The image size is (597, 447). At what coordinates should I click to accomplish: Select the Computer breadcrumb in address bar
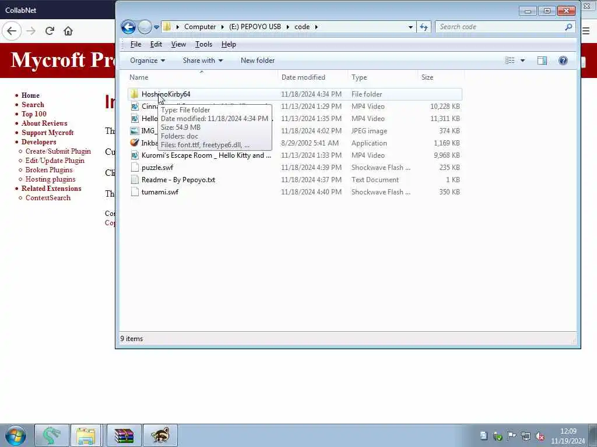pyautogui.click(x=200, y=27)
